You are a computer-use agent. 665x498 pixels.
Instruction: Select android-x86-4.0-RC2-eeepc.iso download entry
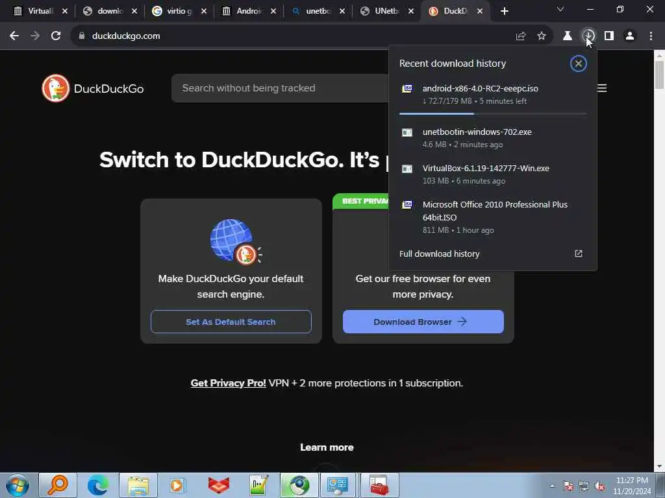(x=492, y=95)
